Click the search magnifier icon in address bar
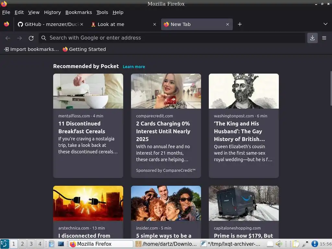The width and height of the screenshot is (332, 249). click(44, 38)
